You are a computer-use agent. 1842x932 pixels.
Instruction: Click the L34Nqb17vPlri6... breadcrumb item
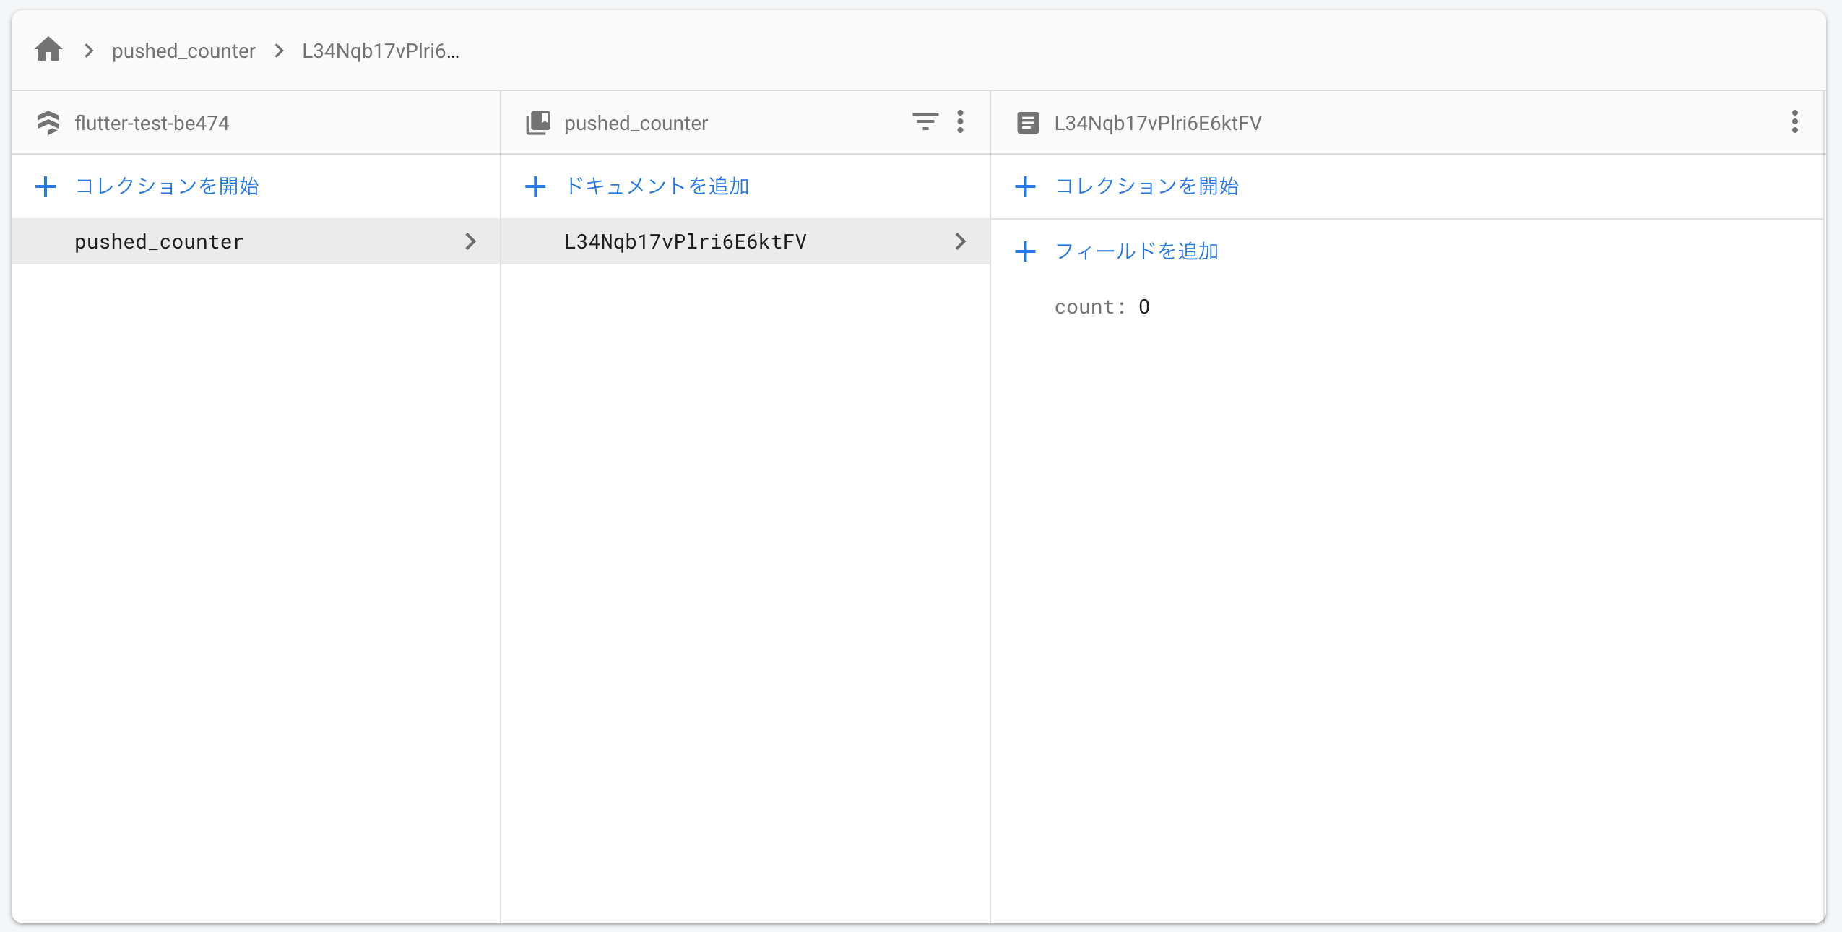click(381, 51)
